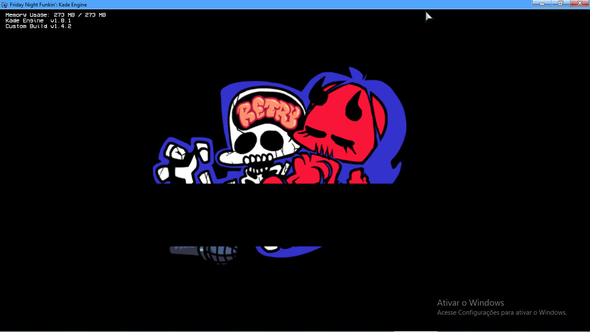Screen dimensions: 590x332
Task: Restore down the game window
Action: (x=560, y=3)
